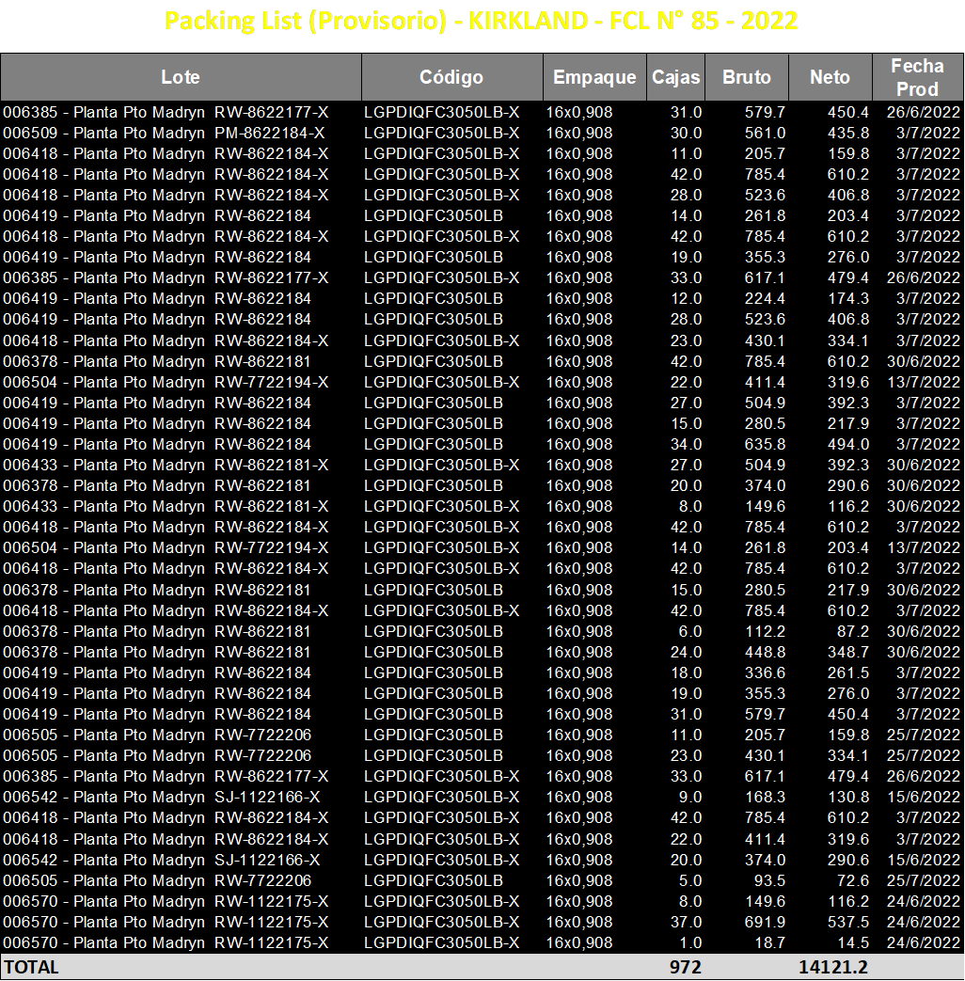This screenshot has height=981, width=965.
Task: Click the Empaque column header
Action: tap(594, 77)
